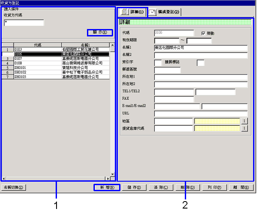This screenshot has width=257, height=212.
Task: Switch to the 詳細(1) tab
Action: pos(133,12)
